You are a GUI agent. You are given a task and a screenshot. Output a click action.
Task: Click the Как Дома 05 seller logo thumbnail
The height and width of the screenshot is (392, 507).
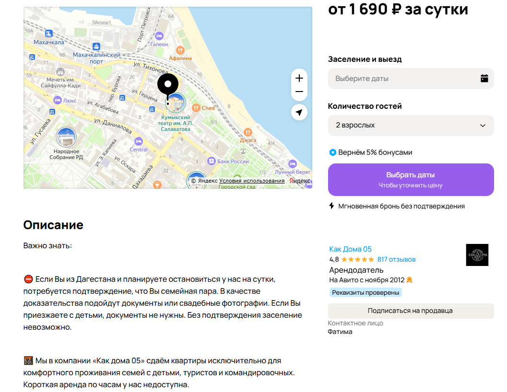(x=477, y=255)
